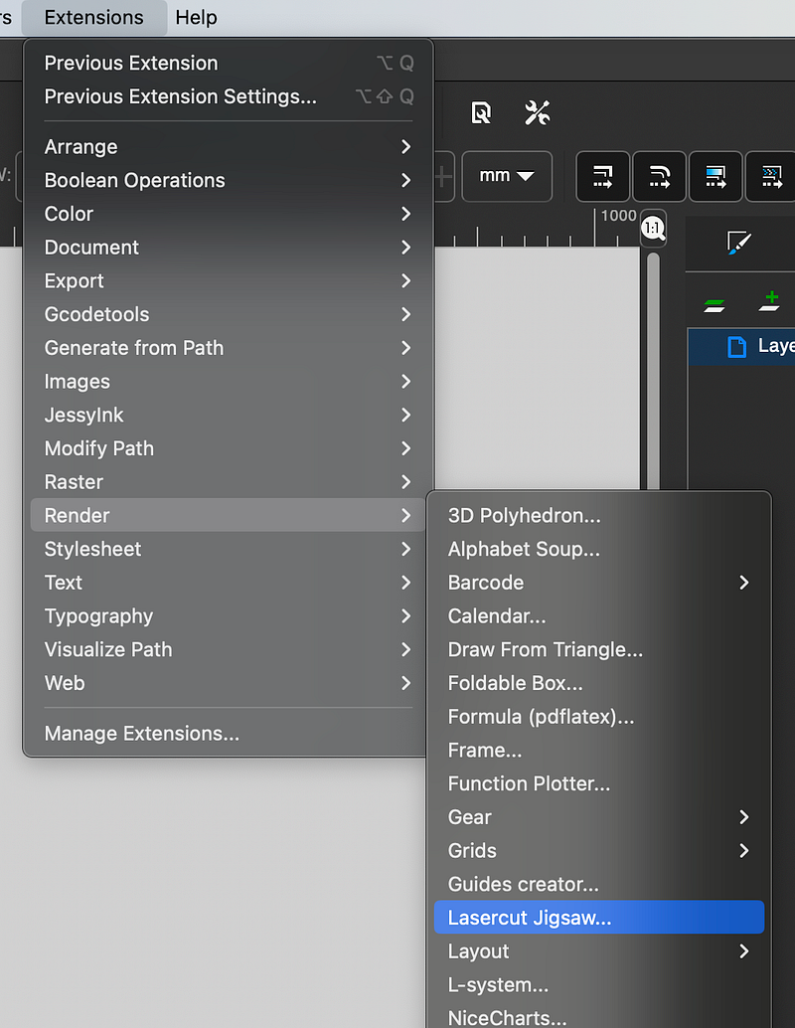The height and width of the screenshot is (1028, 795).
Task: Click the 1:1 zoom icon
Action: pos(654,228)
